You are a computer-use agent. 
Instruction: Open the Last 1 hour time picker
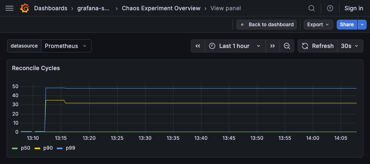tap(234, 46)
